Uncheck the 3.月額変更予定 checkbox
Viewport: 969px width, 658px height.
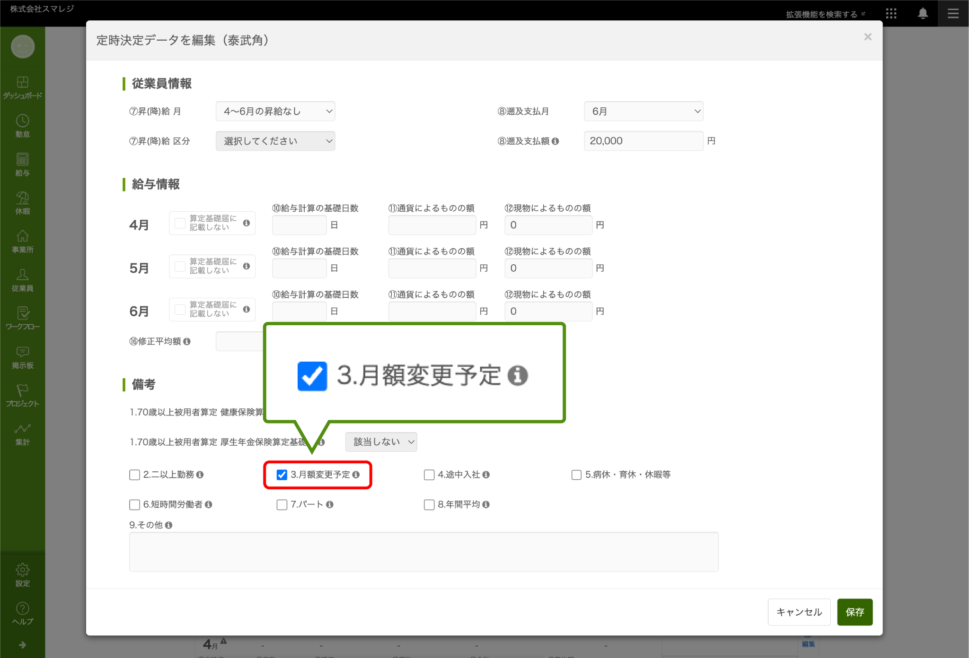tap(282, 475)
